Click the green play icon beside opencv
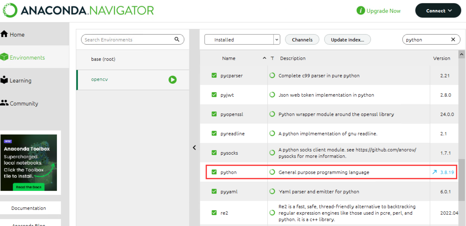 coord(173,80)
